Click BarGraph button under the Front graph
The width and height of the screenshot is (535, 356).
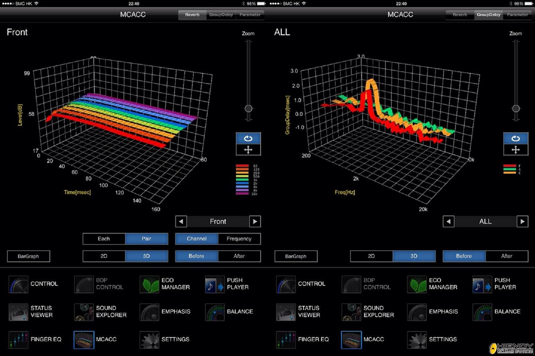pyautogui.click(x=29, y=256)
